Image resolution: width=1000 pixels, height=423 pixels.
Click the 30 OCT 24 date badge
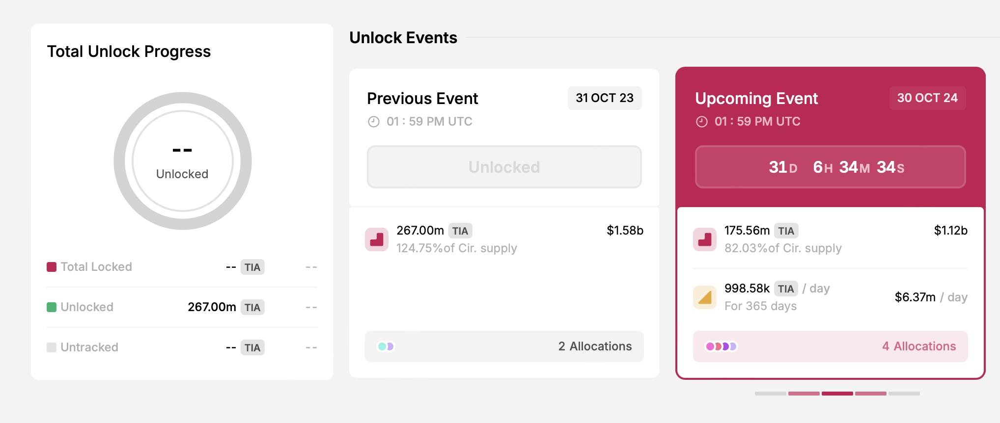(927, 98)
